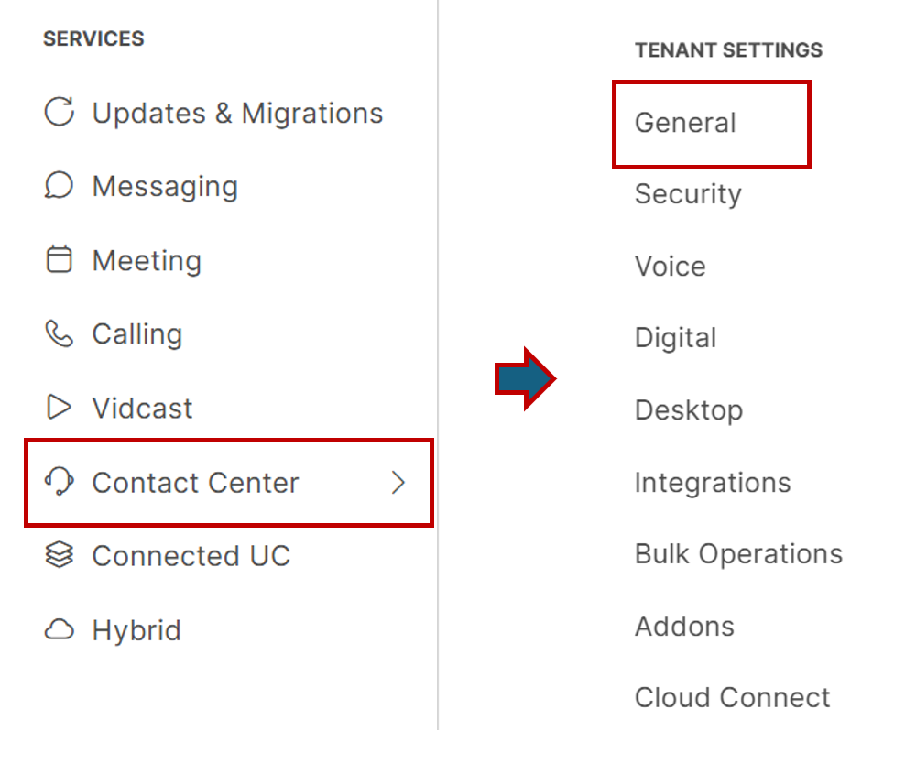Click the Messaging chat bubble icon

[60, 186]
